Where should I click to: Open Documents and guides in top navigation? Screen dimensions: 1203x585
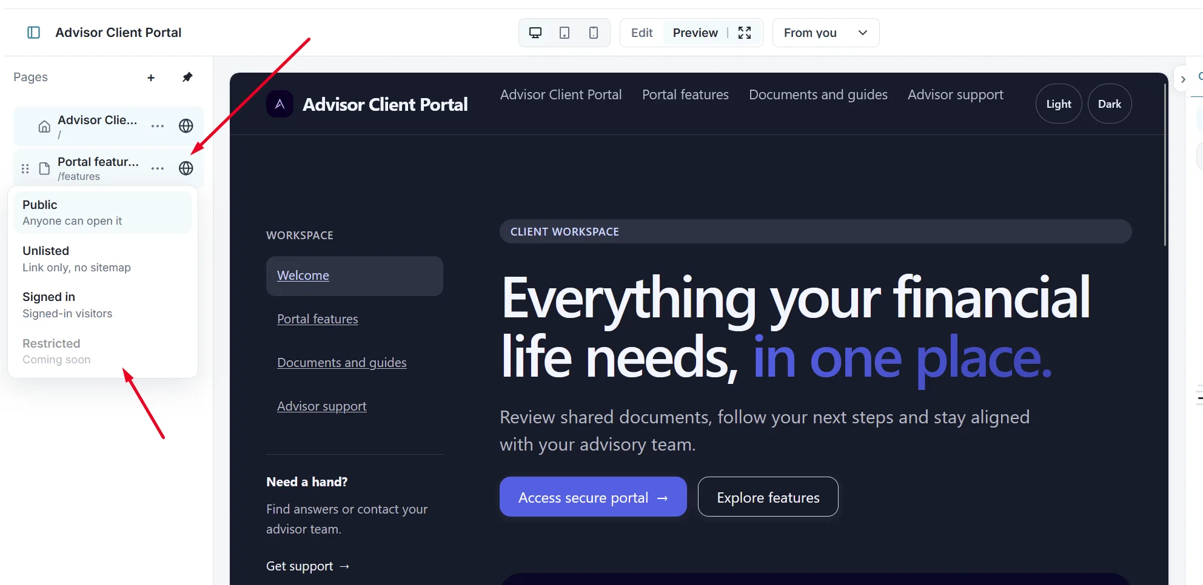(818, 94)
